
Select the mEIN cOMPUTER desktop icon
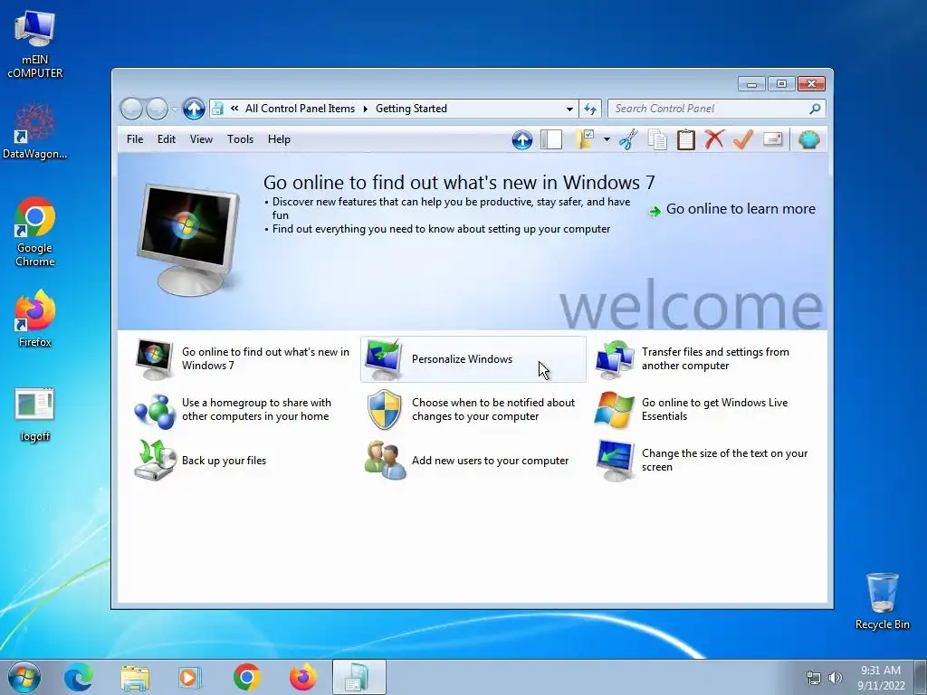(x=35, y=45)
